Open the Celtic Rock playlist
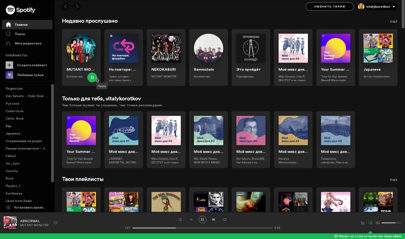The height and width of the screenshot is (239, 405). point(15,119)
